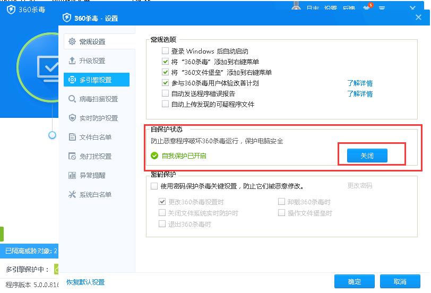Select the highlighted 多引擎设置 sidebar item

click(x=97, y=80)
